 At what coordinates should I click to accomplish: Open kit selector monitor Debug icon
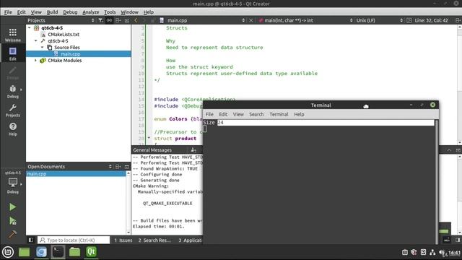[x=13, y=185]
